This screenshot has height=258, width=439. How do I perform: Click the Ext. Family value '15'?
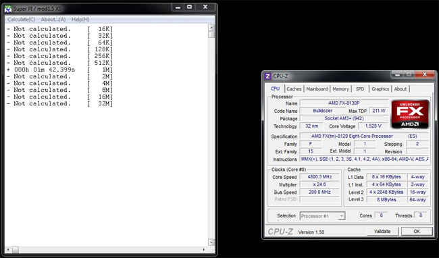311,151
